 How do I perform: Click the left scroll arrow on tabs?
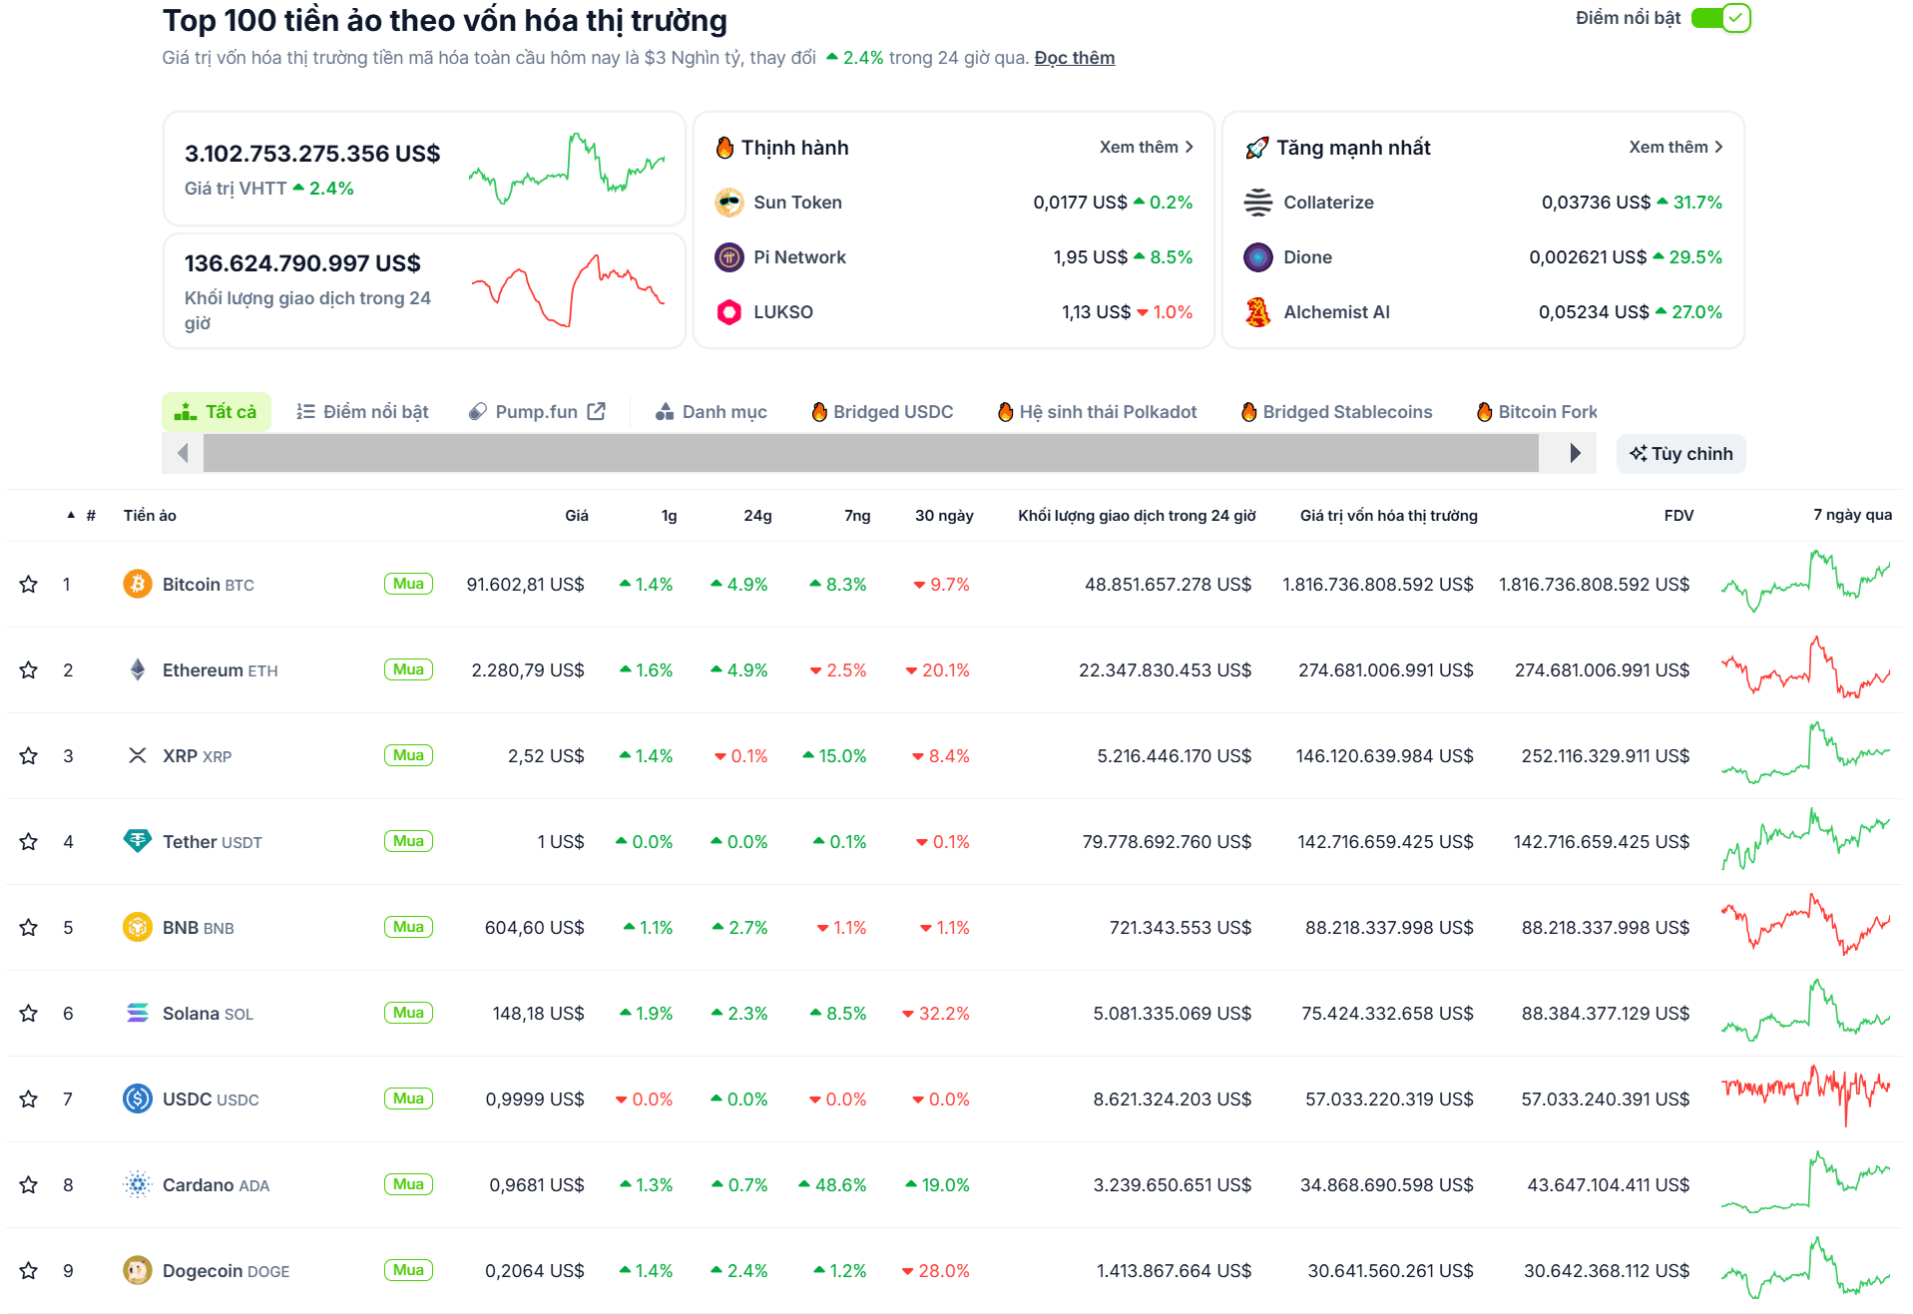coord(183,453)
